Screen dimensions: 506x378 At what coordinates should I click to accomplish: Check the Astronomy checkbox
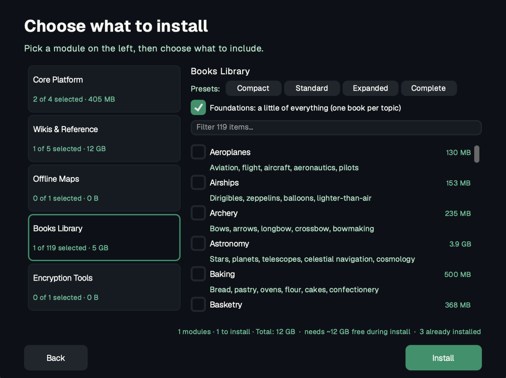click(x=198, y=243)
